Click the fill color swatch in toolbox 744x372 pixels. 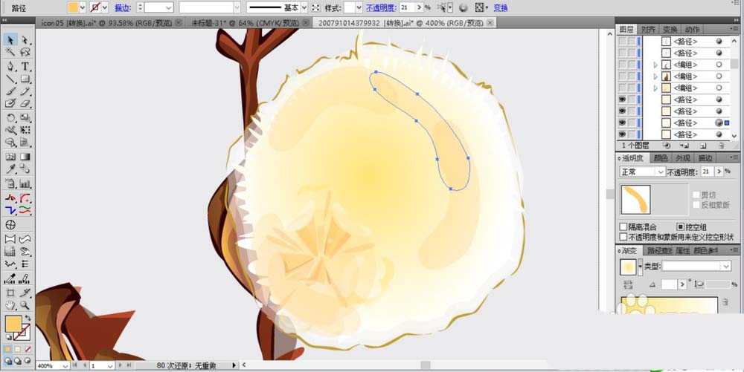point(13,324)
